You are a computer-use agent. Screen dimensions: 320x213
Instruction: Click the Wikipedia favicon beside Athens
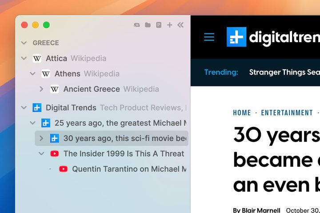tap(46, 74)
